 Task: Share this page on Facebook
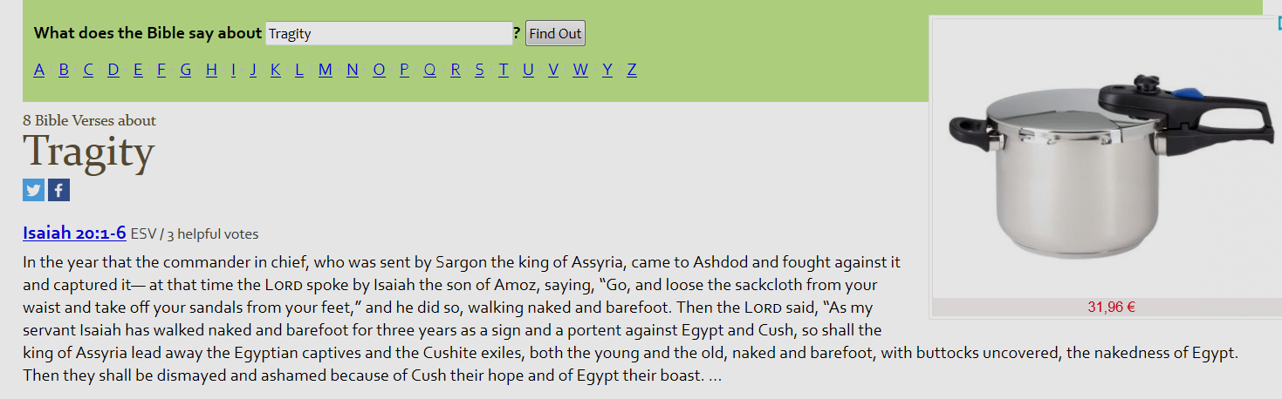point(58,190)
